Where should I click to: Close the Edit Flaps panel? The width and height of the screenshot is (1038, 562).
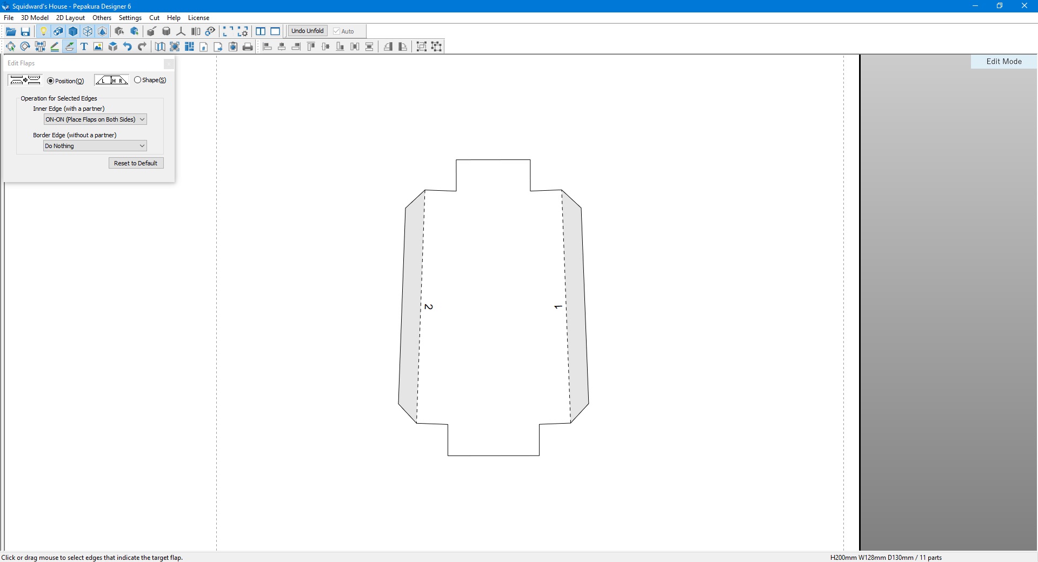tap(169, 64)
